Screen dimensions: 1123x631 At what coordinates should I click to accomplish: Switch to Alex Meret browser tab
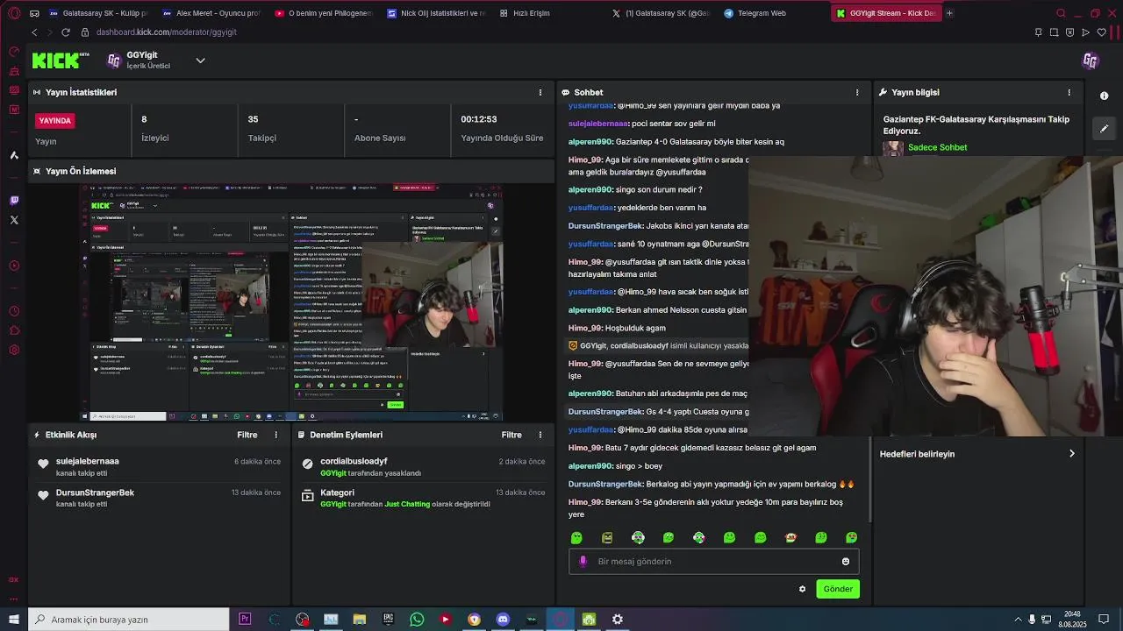coord(211,13)
